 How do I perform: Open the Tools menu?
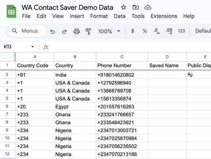138,16
